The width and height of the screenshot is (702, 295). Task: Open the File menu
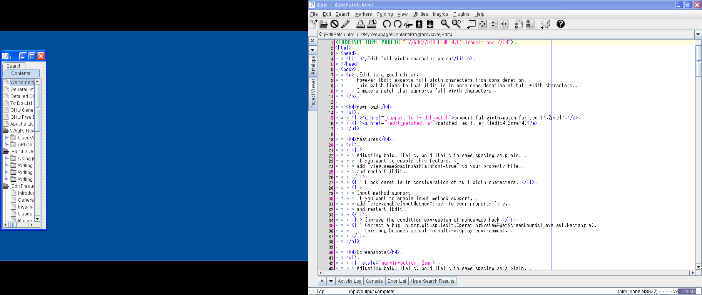(x=314, y=14)
